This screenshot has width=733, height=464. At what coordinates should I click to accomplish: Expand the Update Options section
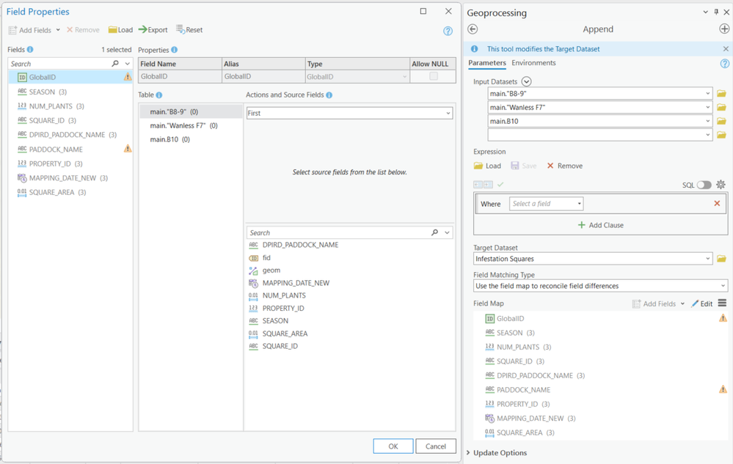pyautogui.click(x=499, y=453)
